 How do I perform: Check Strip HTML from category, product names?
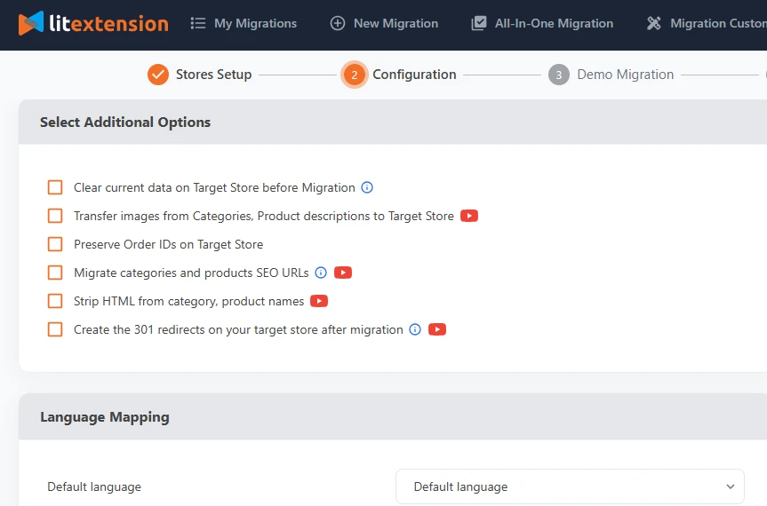point(55,301)
